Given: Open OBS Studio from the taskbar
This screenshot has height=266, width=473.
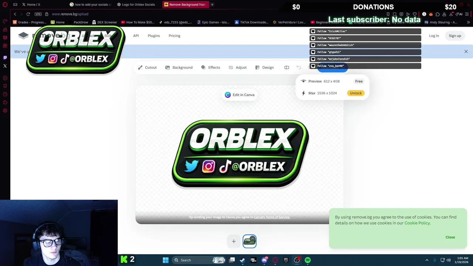Looking at the screenshot, I should 297,260.
